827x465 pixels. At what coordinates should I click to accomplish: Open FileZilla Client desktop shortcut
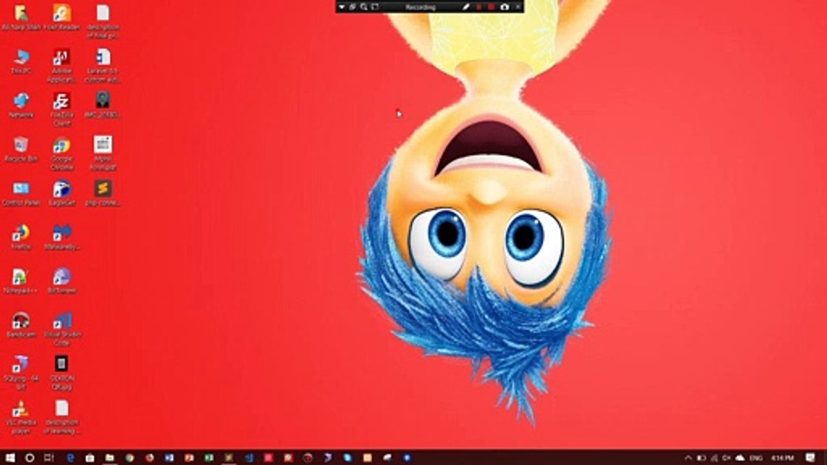[x=62, y=108]
